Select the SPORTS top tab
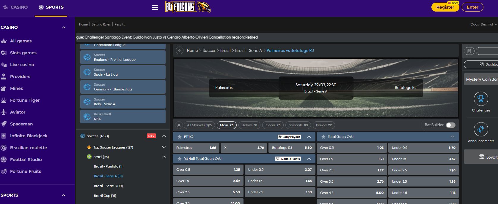This screenshot has width=498, height=204. click(x=51, y=7)
